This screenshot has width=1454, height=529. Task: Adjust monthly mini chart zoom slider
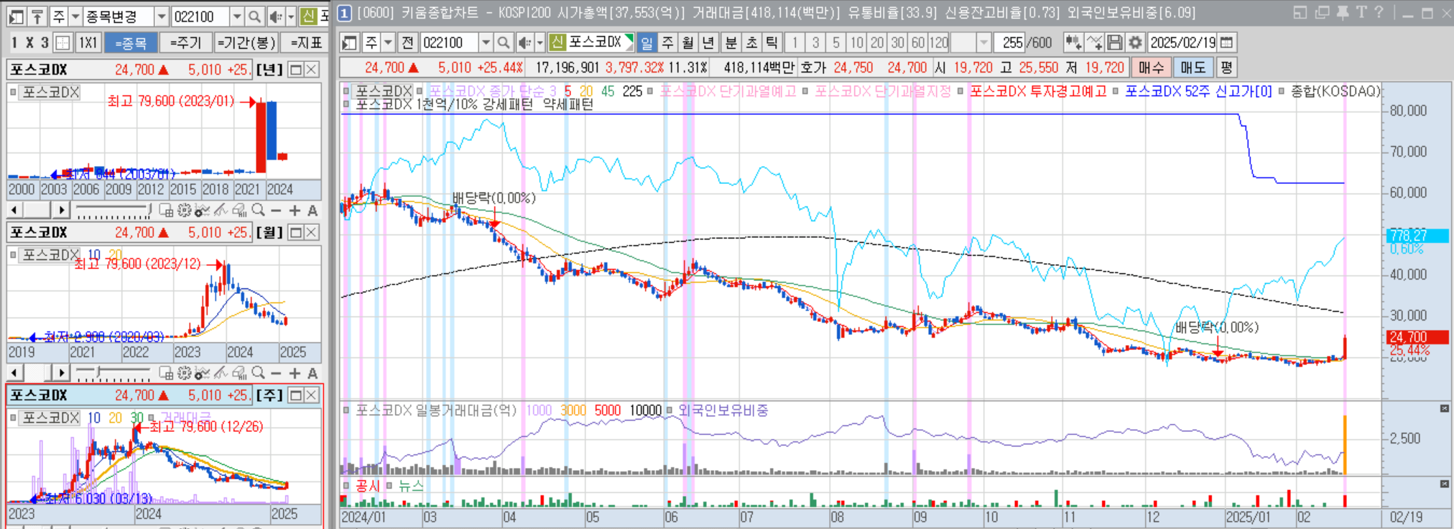[x=114, y=373]
